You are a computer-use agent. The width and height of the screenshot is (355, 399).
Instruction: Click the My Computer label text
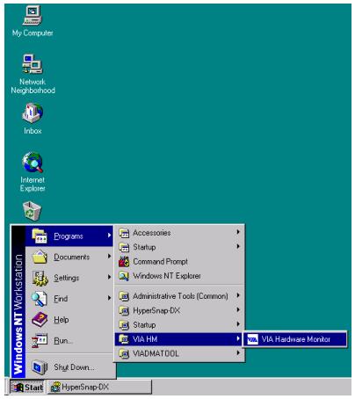[33, 33]
